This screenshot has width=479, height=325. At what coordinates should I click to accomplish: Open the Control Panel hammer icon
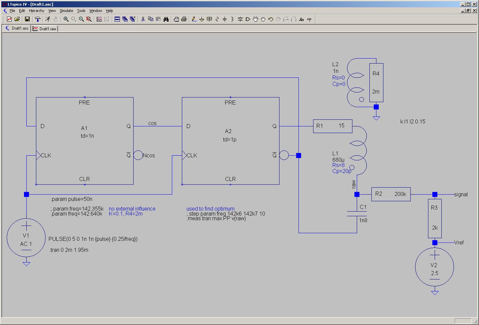[x=38, y=19]
